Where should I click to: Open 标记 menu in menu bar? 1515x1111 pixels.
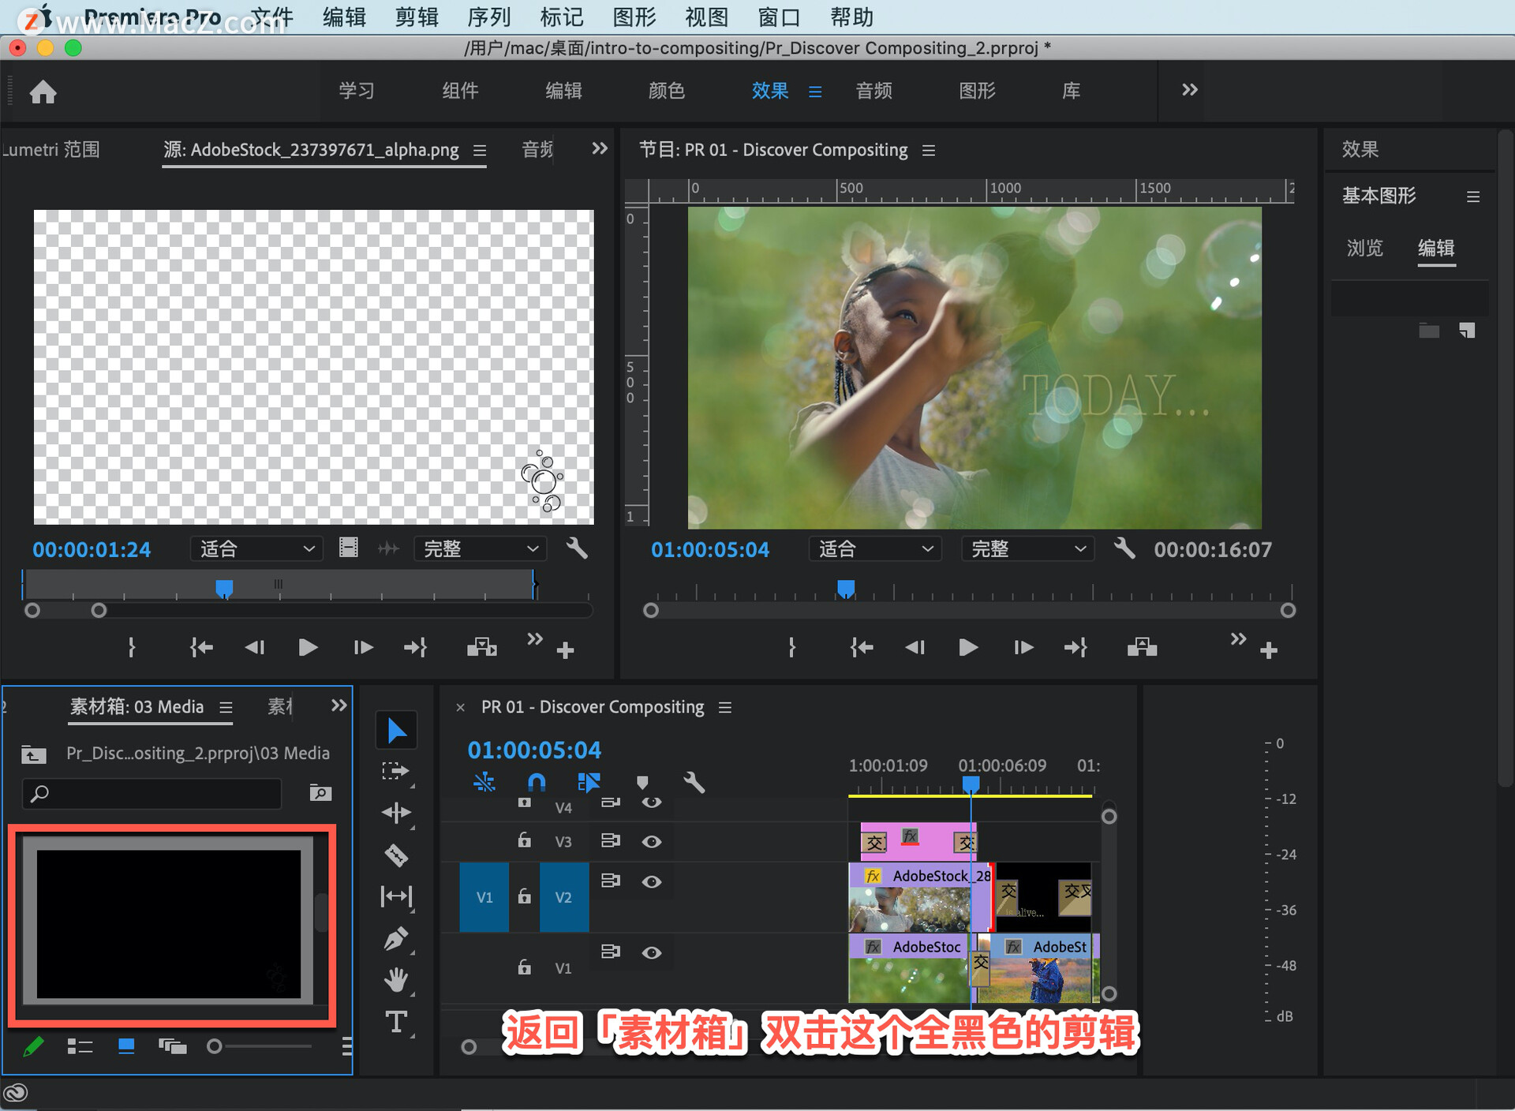562,17
